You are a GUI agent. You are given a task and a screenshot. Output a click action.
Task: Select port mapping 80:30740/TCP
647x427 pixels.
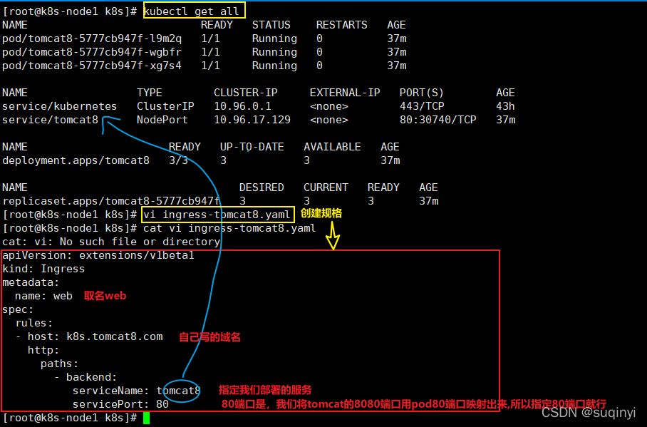pos(438,120)
